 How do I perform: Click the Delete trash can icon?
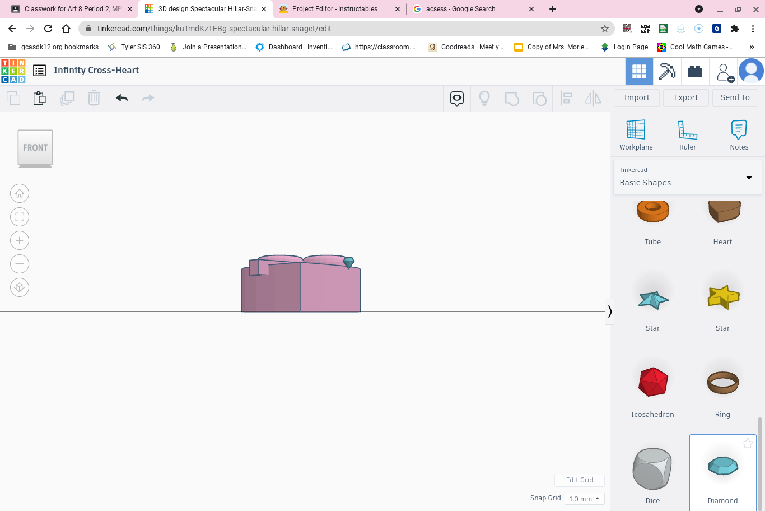point(94,98)
